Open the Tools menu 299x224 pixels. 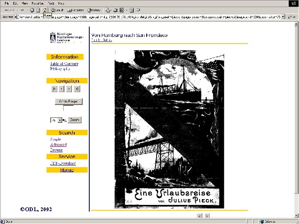coord(51,3)
